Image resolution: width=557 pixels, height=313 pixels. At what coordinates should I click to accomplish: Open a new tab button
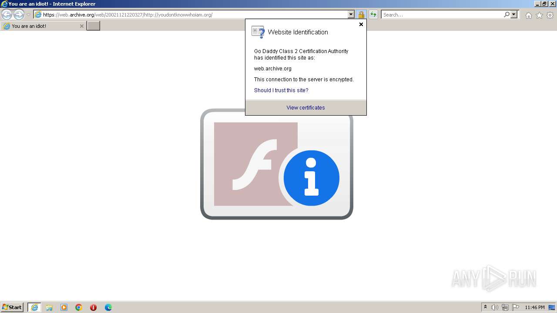(x=94, y=26)
